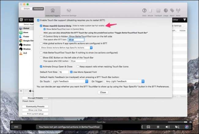Click the Default Font Size field

tap(64, 72)
